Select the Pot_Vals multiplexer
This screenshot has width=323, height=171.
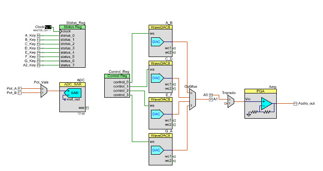point(44,91)
